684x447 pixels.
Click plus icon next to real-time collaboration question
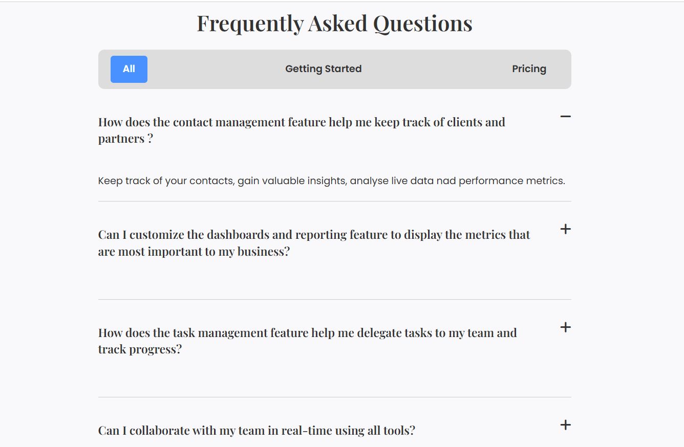(565, 425)
